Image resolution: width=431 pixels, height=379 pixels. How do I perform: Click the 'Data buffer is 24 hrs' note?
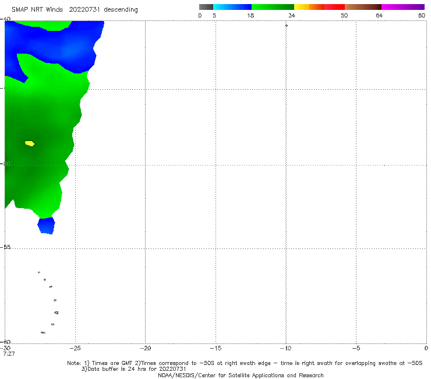pos(134,369)
